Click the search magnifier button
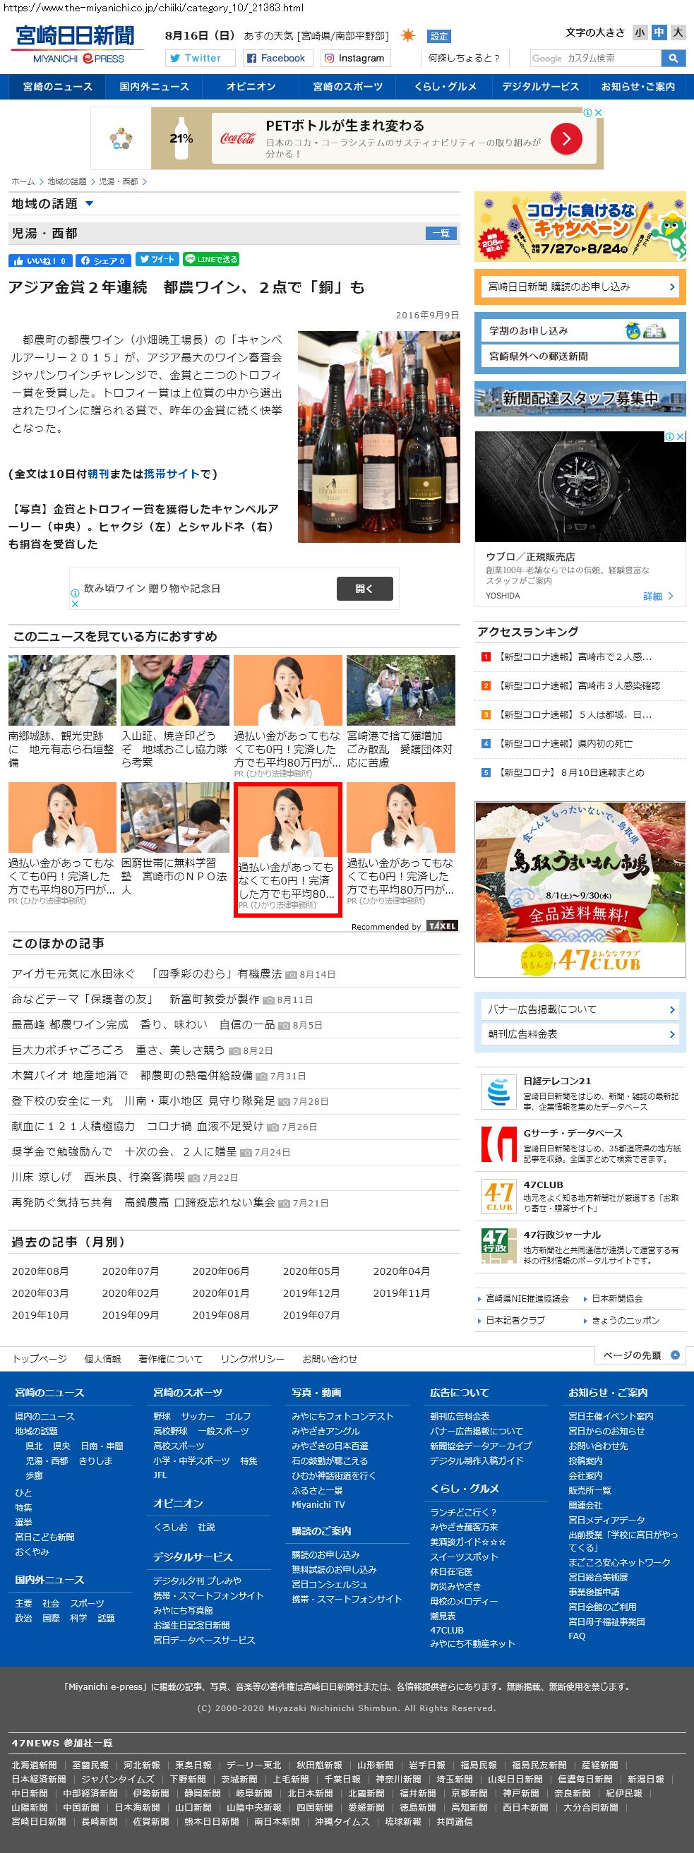The height and width of the screenshot is (1853, 694). [673, 59]
